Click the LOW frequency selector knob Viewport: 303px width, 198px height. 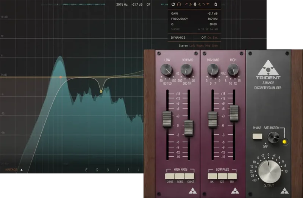click(166, 70)
